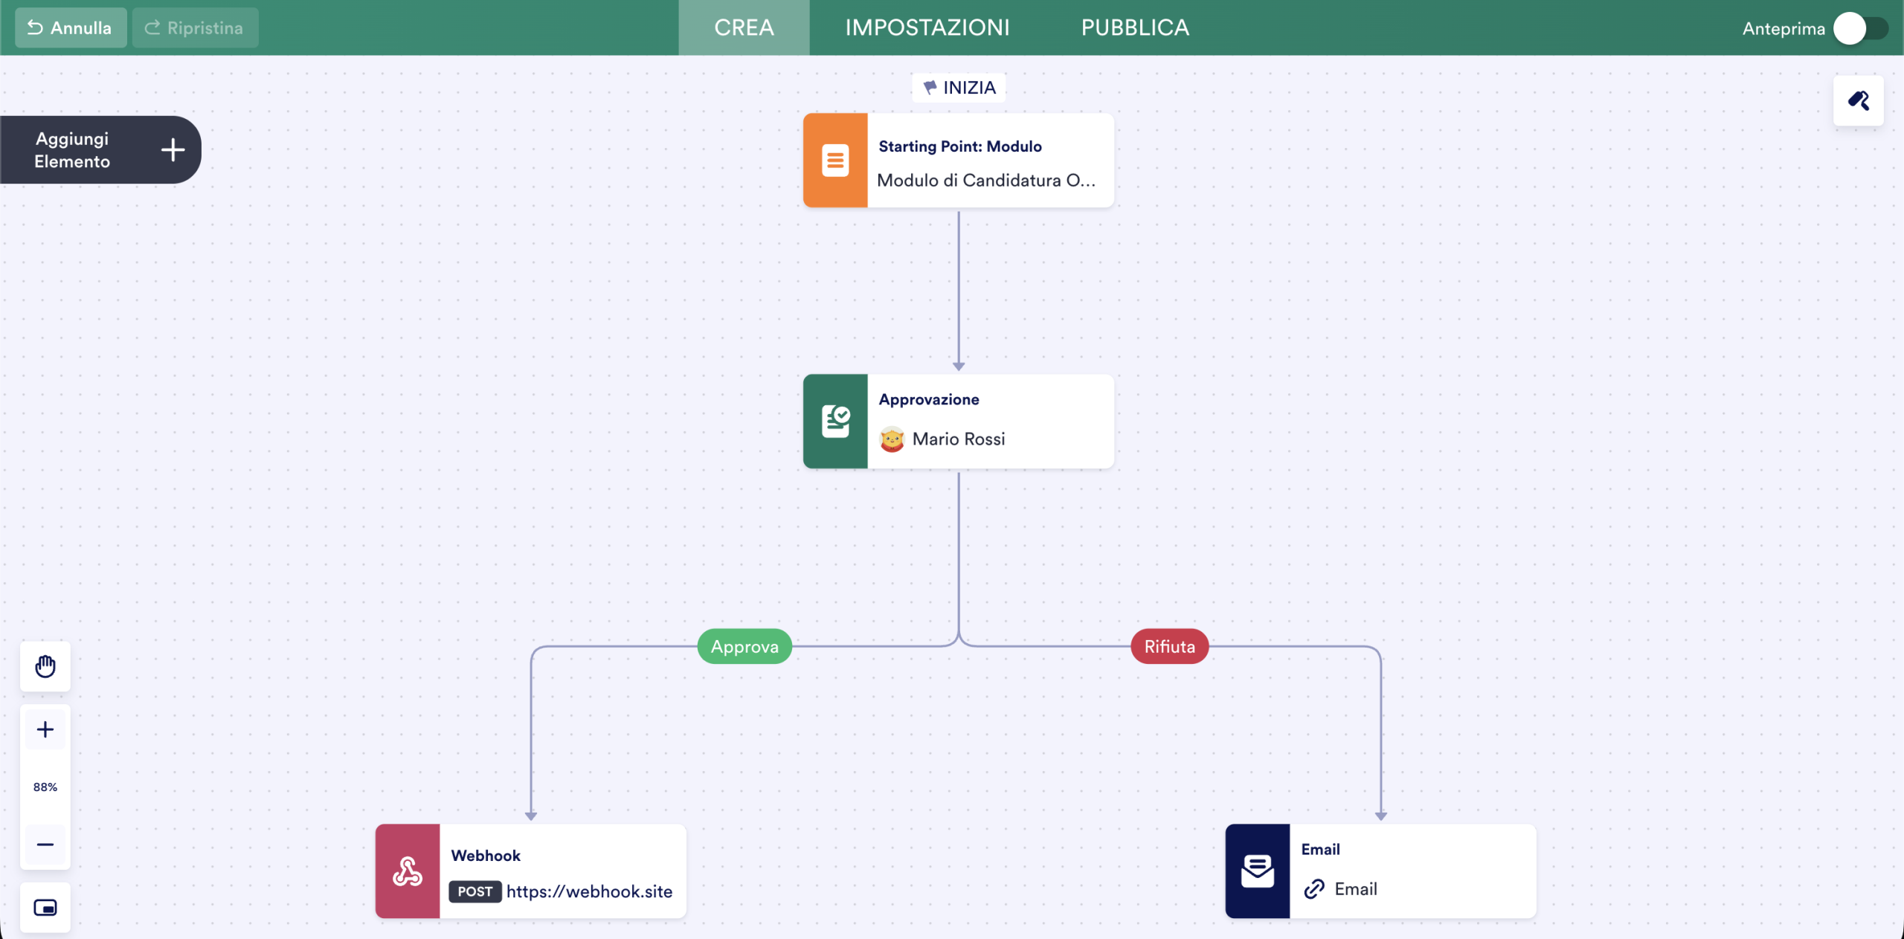This screenshot has width=1904, height=939.
Task: Click the Modulo di Candidatura form name
Action: click(x=986, y=181)
